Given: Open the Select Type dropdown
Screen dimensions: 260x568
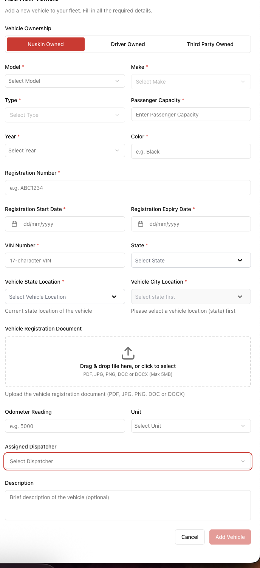Looking at the screenshot, I should pyautogui.click(x=65, y=115).
